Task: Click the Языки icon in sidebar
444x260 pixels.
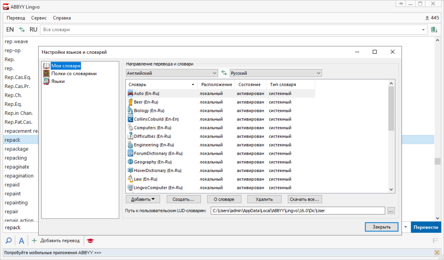Action: 46,81
